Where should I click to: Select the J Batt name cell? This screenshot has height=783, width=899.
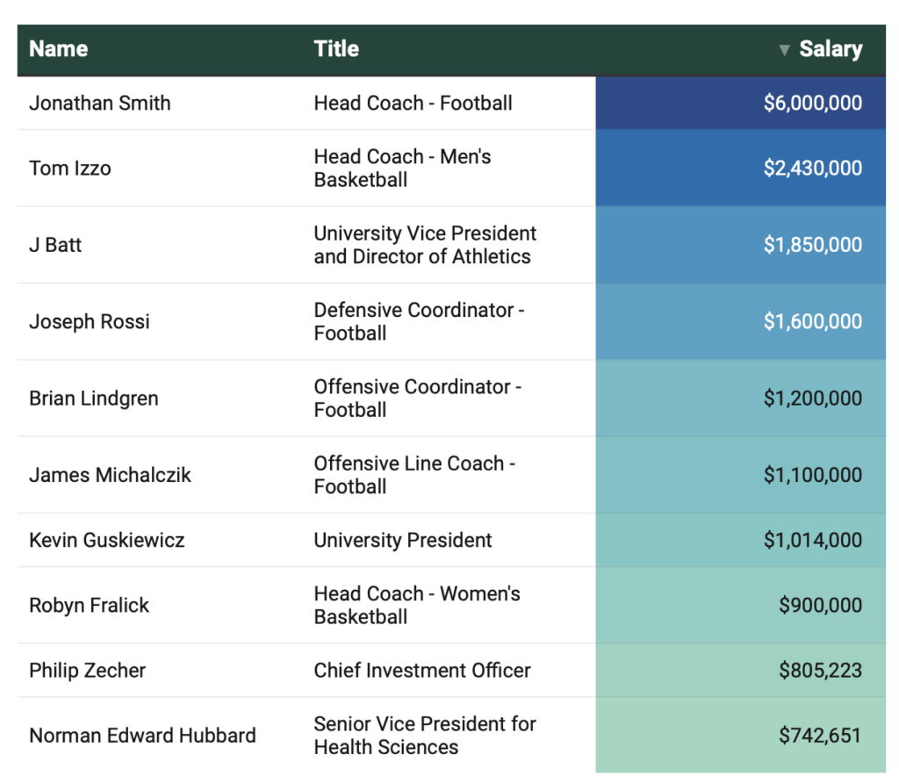click(x=55, y=245)
